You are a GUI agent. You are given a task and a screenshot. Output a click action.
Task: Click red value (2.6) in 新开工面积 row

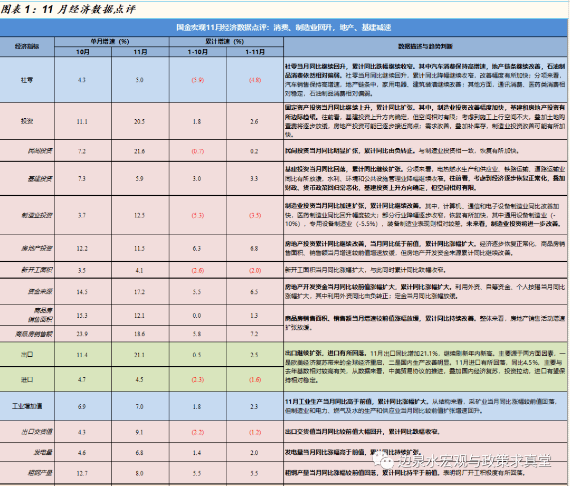click(x=197, y=271)
